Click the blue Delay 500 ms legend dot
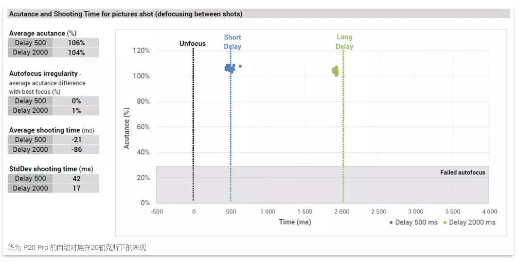The height and width of the screenshot is (262, 517). pyautogui.click(x=391, y=223)
